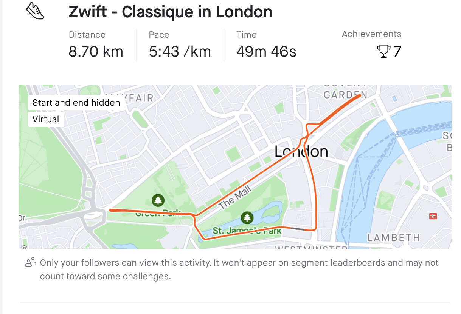Screen dimensions: 461x314
Task: Click the London city label on map
Action: click(301, 151)
